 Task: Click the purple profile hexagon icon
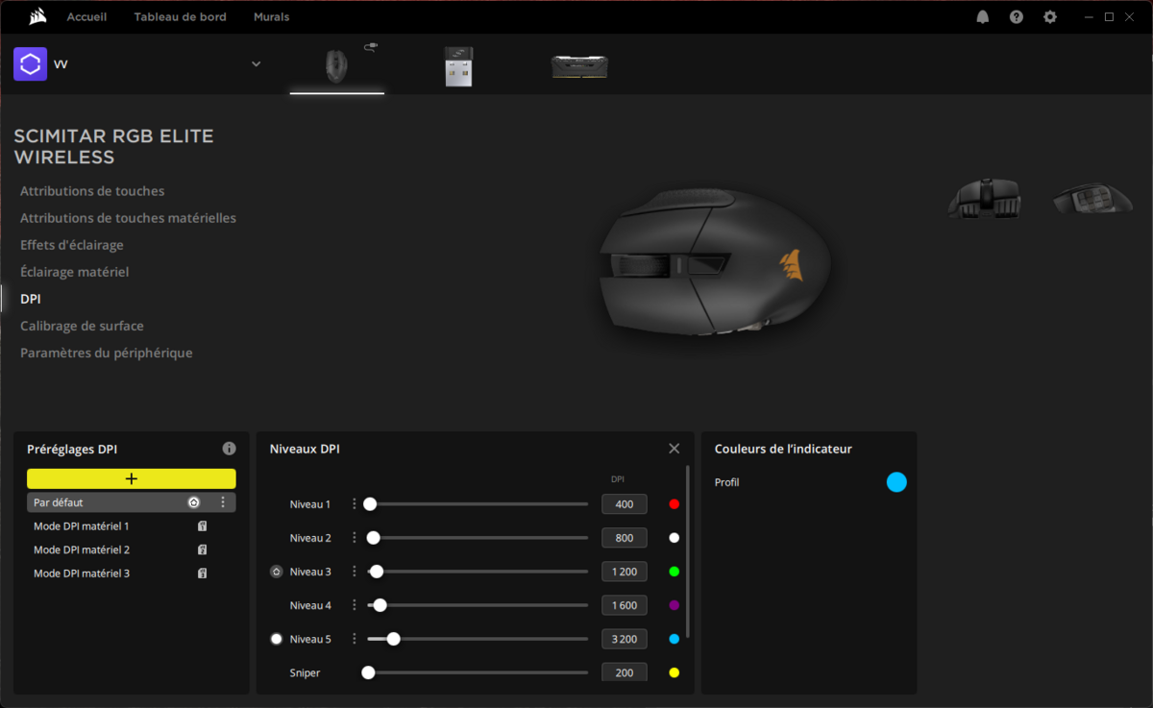tap(30, 64)
